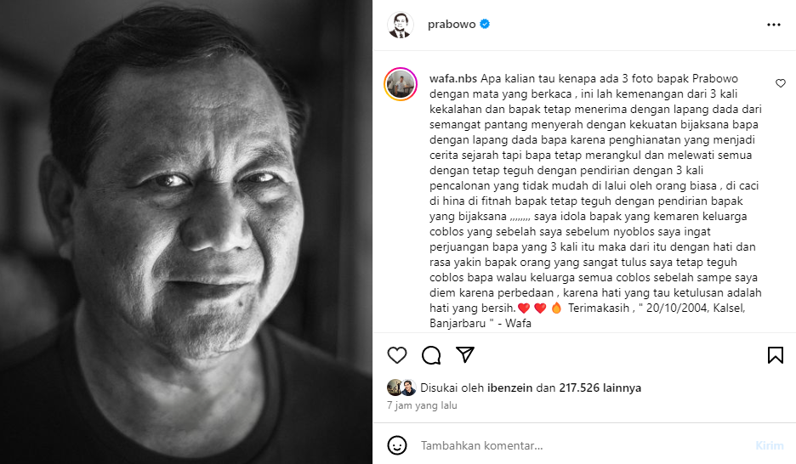796x464 pixels.
Task: Click liker avatars next to Disukai
Action: point(401,388)
